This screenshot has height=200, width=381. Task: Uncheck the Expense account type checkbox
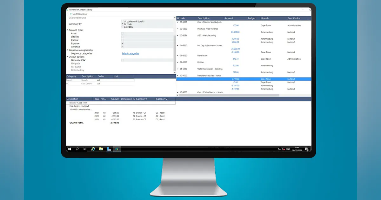click(x=122, y=43)
